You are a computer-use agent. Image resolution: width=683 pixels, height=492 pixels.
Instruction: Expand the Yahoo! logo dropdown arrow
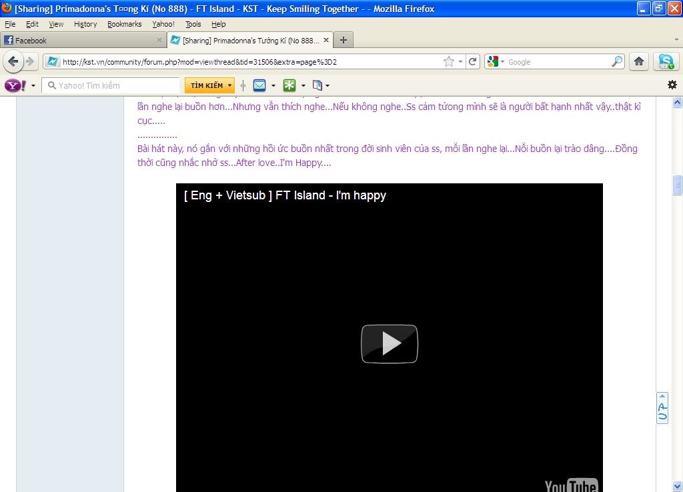[33, 86]
